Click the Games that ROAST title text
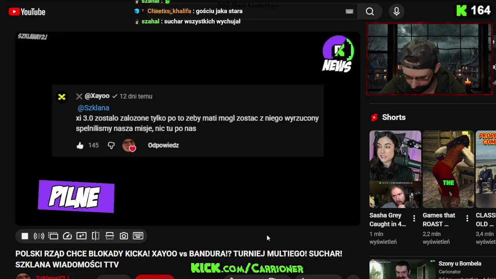Viewport: 496px width, 279px height. (439, 220)
